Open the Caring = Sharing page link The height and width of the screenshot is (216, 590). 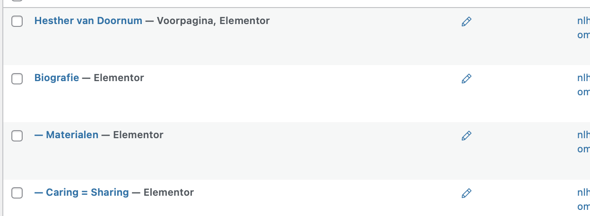tap(87, 192)
